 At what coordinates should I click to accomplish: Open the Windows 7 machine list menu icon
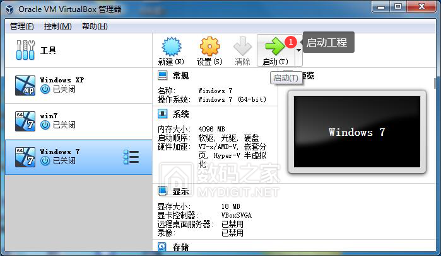coord(131,157)
